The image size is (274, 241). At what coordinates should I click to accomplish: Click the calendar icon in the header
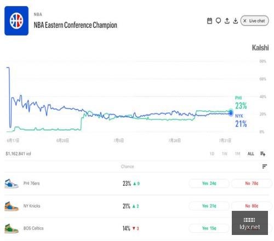coord(209,21)
